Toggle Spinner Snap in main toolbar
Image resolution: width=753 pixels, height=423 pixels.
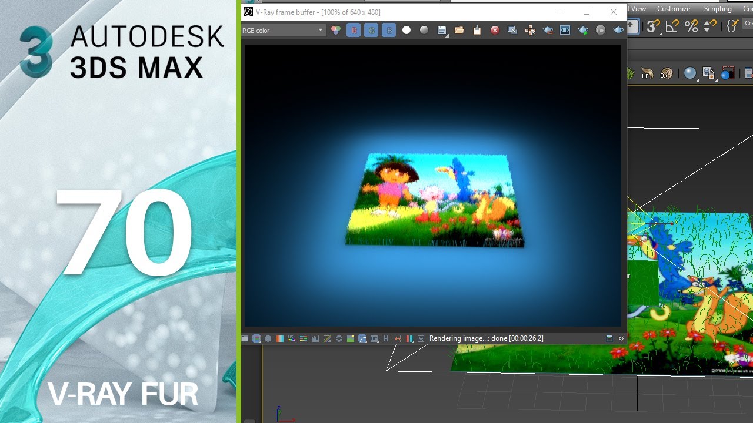click(x=710, y=26)
